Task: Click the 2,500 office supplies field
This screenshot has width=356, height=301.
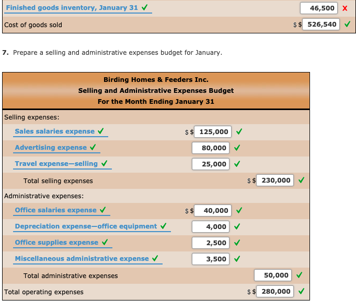Action: [x=211, y=243]
